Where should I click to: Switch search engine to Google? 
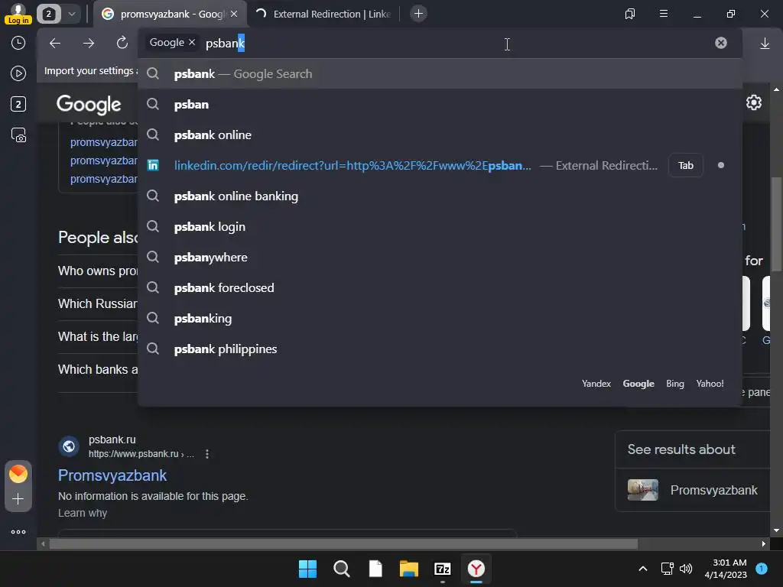638,384
